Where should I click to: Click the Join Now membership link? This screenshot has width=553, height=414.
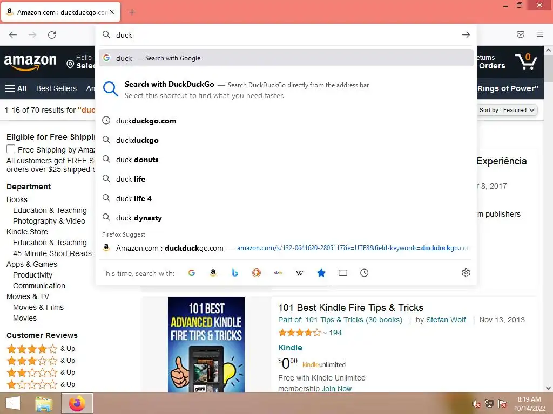(336, 389)
